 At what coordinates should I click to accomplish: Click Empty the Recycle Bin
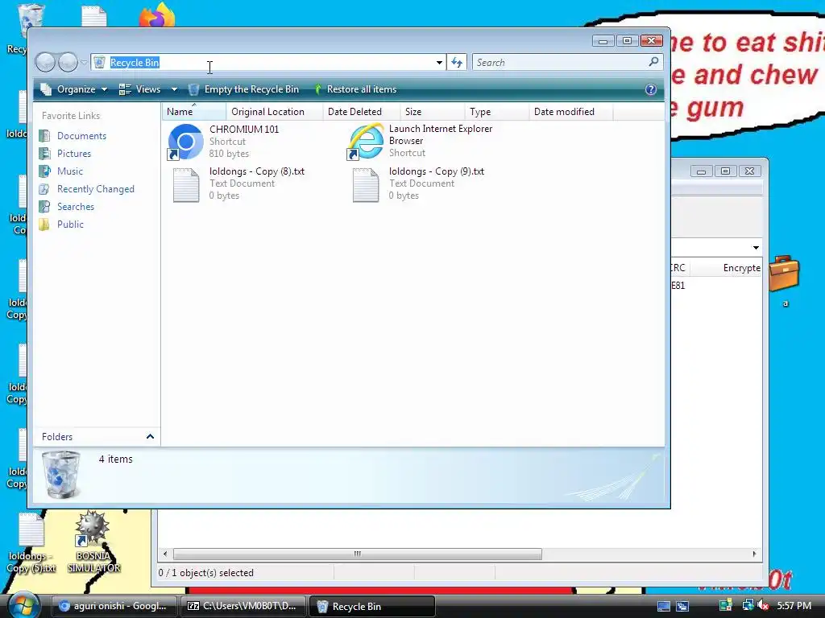(244, 89)
